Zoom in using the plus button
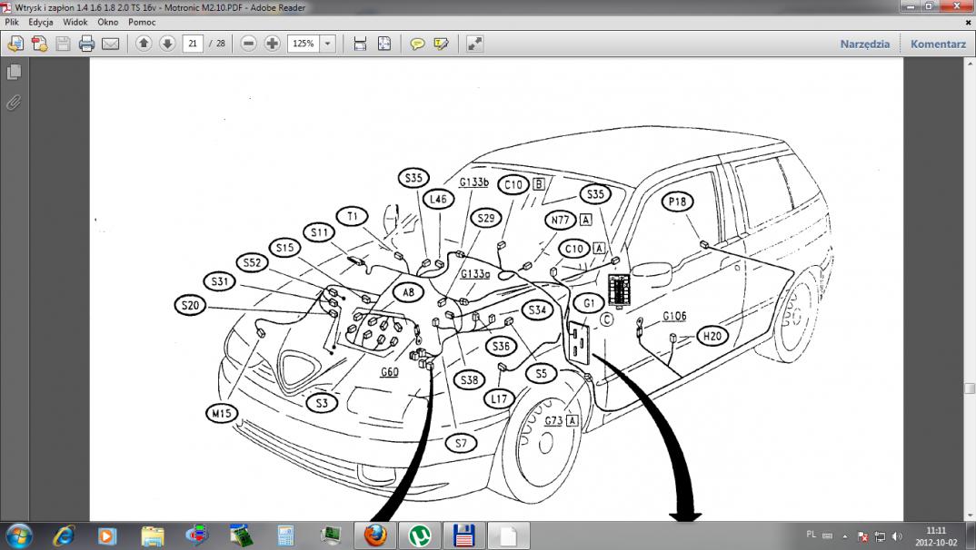Viewport: 976px width, 550px height. (272, 44)
